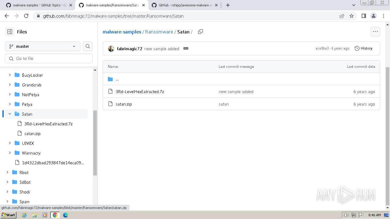Expand commit details ellipsis icon

pos(186,49)
